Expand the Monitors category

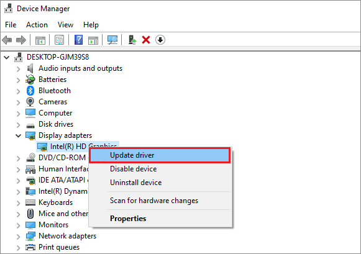click(19, 225)
